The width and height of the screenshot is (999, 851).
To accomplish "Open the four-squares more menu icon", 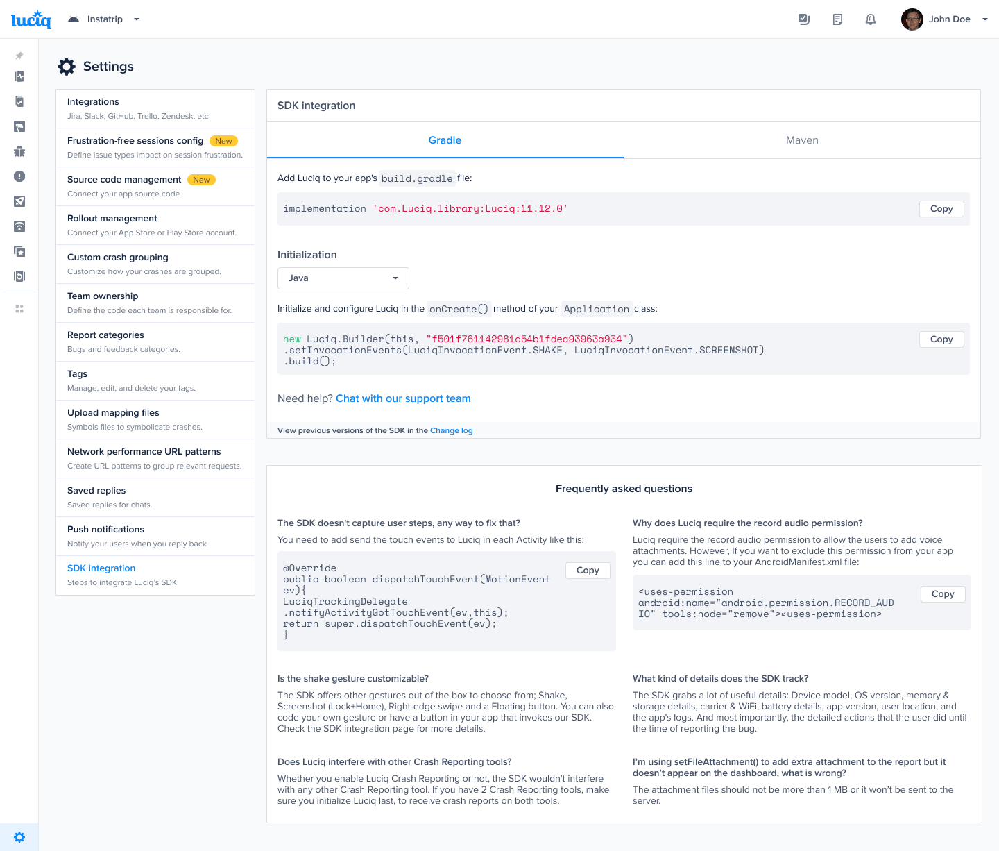I will [x=19, y=309].
